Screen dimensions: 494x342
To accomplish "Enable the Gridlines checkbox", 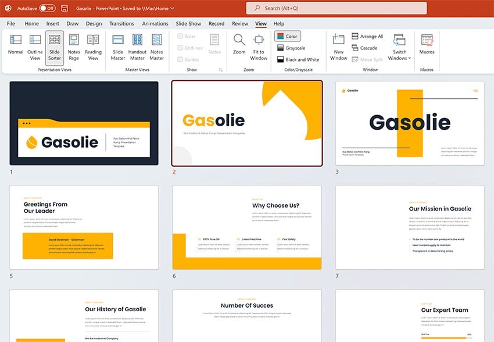I will pyautogui.click(x=181, y=48).
